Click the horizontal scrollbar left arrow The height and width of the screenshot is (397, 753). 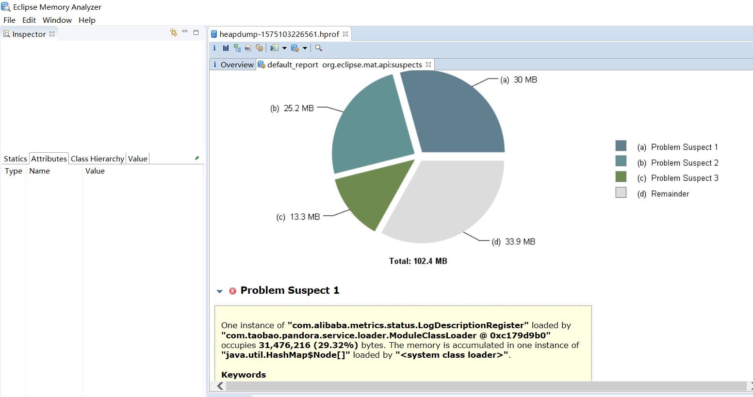[x=221, y=386]
